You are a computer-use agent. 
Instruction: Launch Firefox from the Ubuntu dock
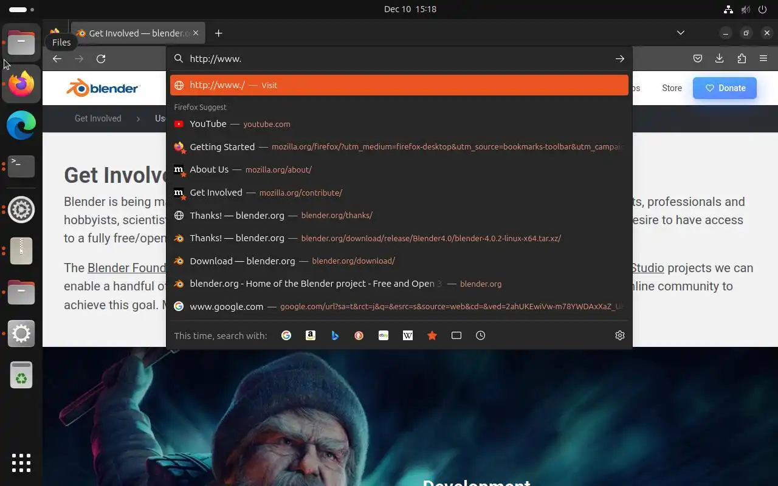click(21, 84)
